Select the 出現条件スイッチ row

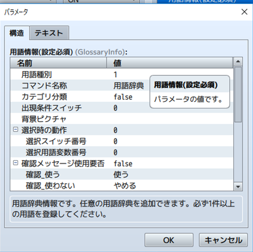click(122, 108)
